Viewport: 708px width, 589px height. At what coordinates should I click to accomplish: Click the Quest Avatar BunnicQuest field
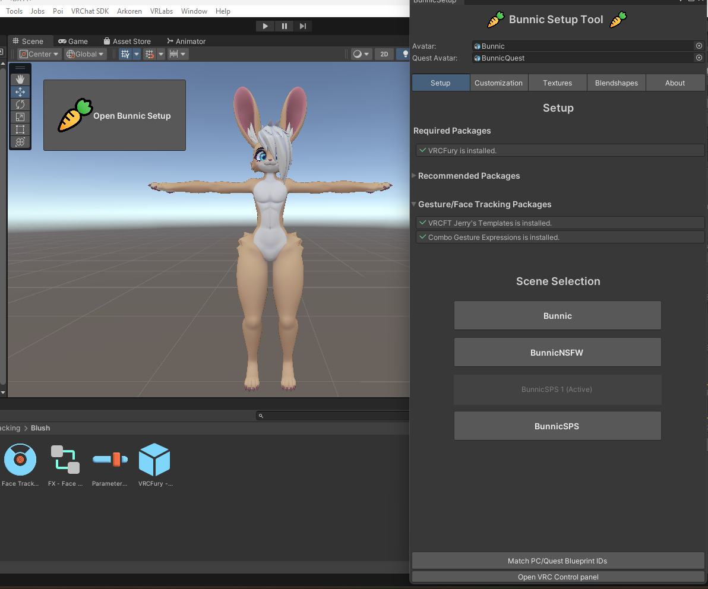583,58
